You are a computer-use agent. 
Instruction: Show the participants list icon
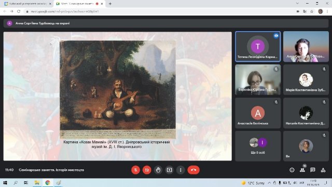[x=302, y=170]
